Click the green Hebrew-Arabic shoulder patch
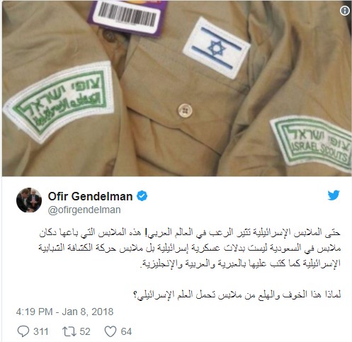 (x=59, y=101)
